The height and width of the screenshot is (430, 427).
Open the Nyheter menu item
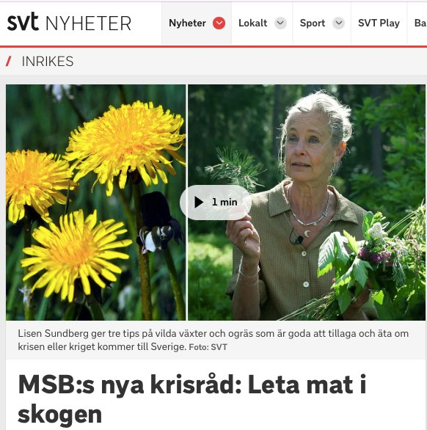point(187,23)
